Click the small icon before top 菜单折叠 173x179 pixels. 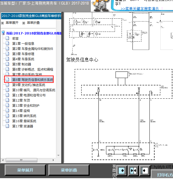click(24, 23)
